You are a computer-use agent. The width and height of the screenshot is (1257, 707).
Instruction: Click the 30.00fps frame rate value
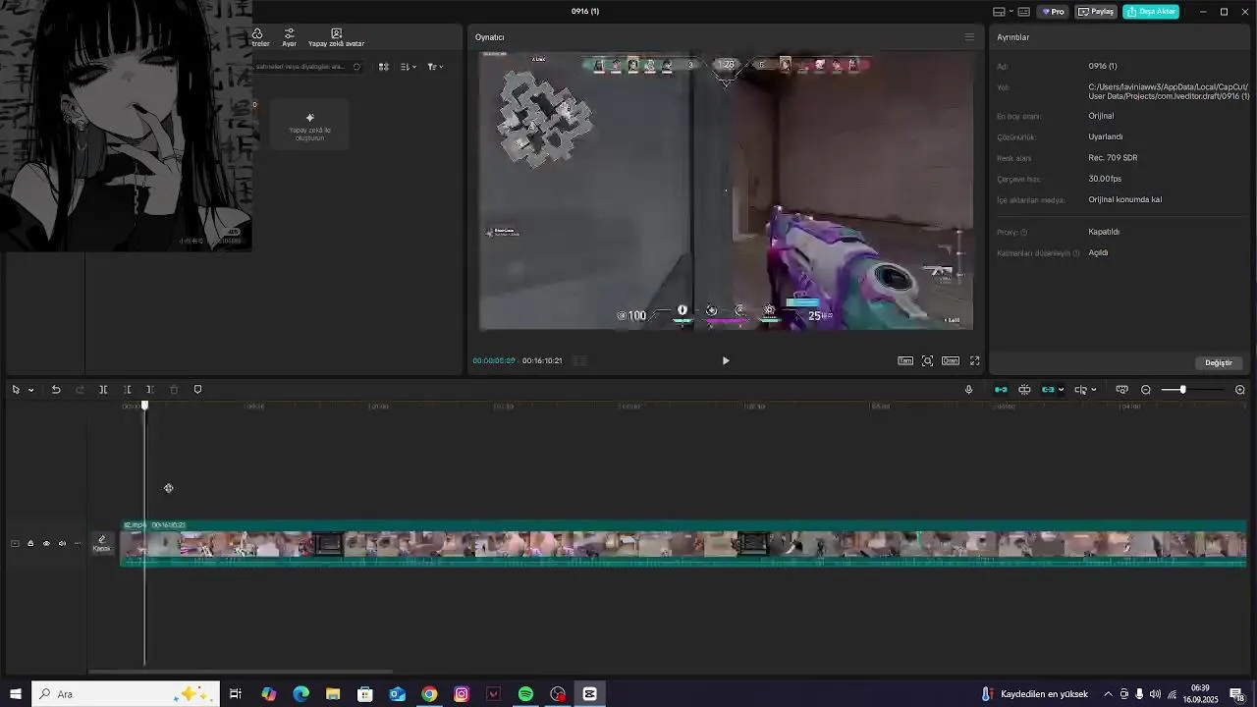(x=1105, y=179)
